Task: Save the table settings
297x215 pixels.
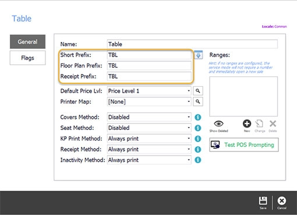Action: coord(263,203)
